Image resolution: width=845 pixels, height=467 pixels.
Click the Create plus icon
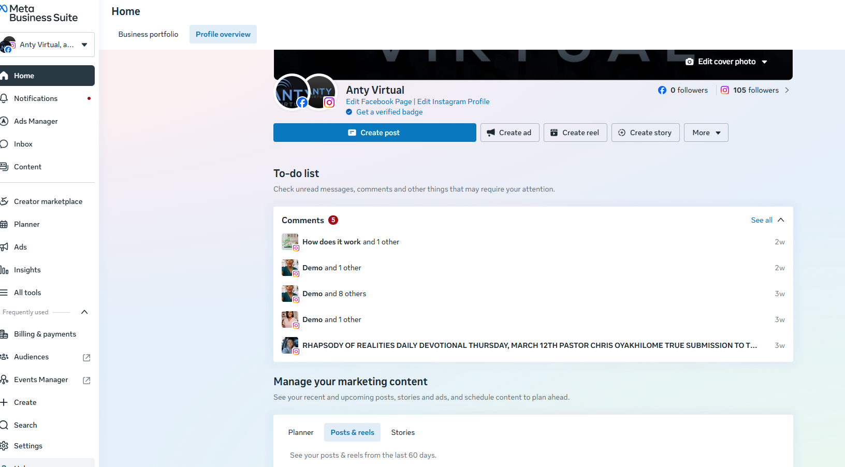coord(4,402)
